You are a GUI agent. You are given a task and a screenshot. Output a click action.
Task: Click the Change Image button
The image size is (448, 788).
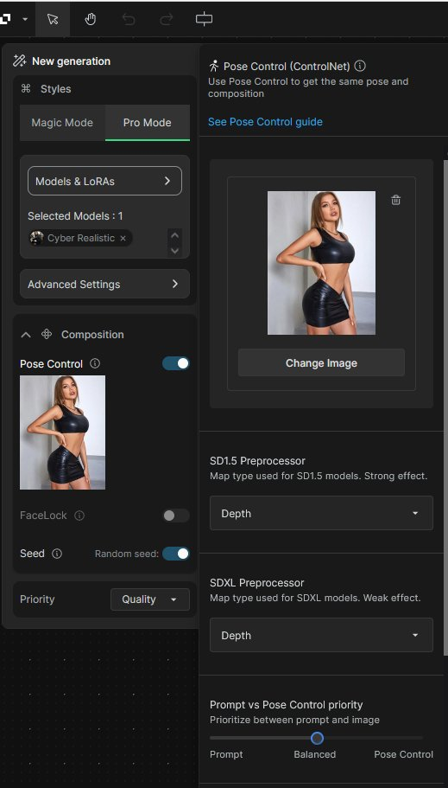[321, 362]
